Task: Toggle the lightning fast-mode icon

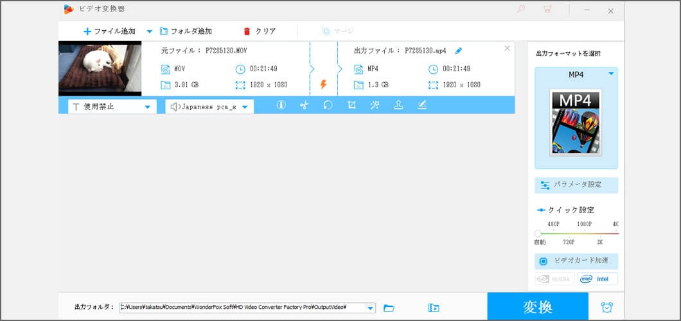Action: tap(324, 84)
